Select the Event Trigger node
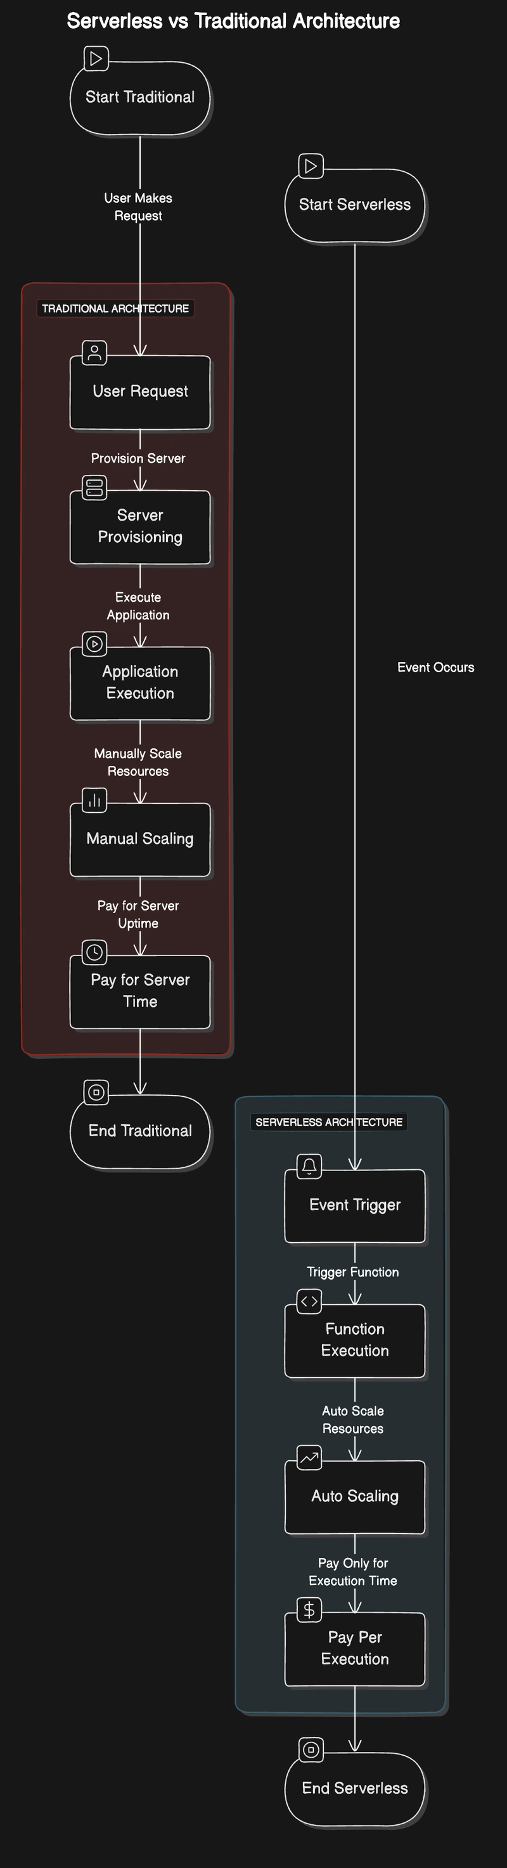507x1868 pixels. (x=355, y=1206)
